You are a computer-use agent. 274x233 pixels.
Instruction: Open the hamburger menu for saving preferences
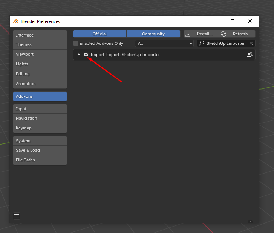[17, 216]
